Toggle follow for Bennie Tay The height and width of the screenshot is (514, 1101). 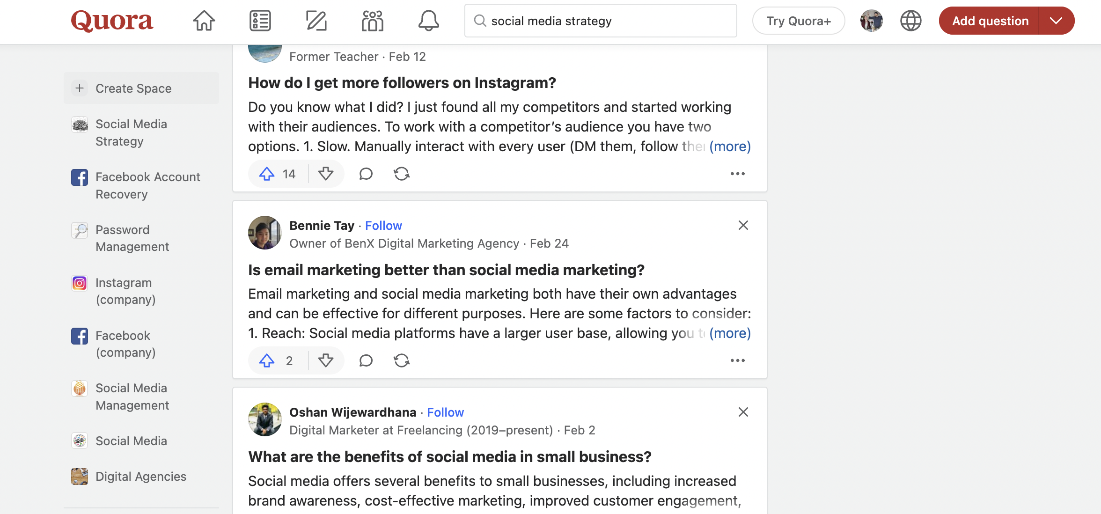[x=384, y=225]
